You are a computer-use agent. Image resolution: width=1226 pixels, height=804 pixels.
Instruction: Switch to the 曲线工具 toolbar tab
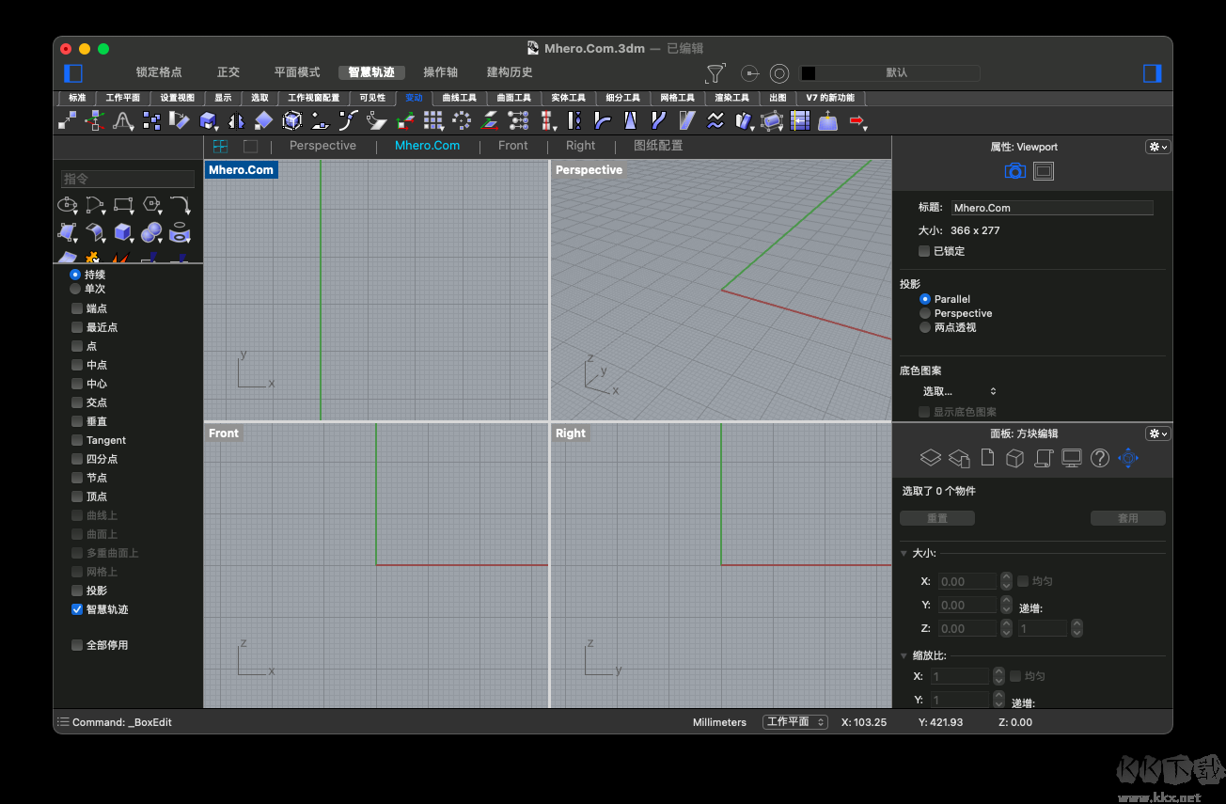460,98
